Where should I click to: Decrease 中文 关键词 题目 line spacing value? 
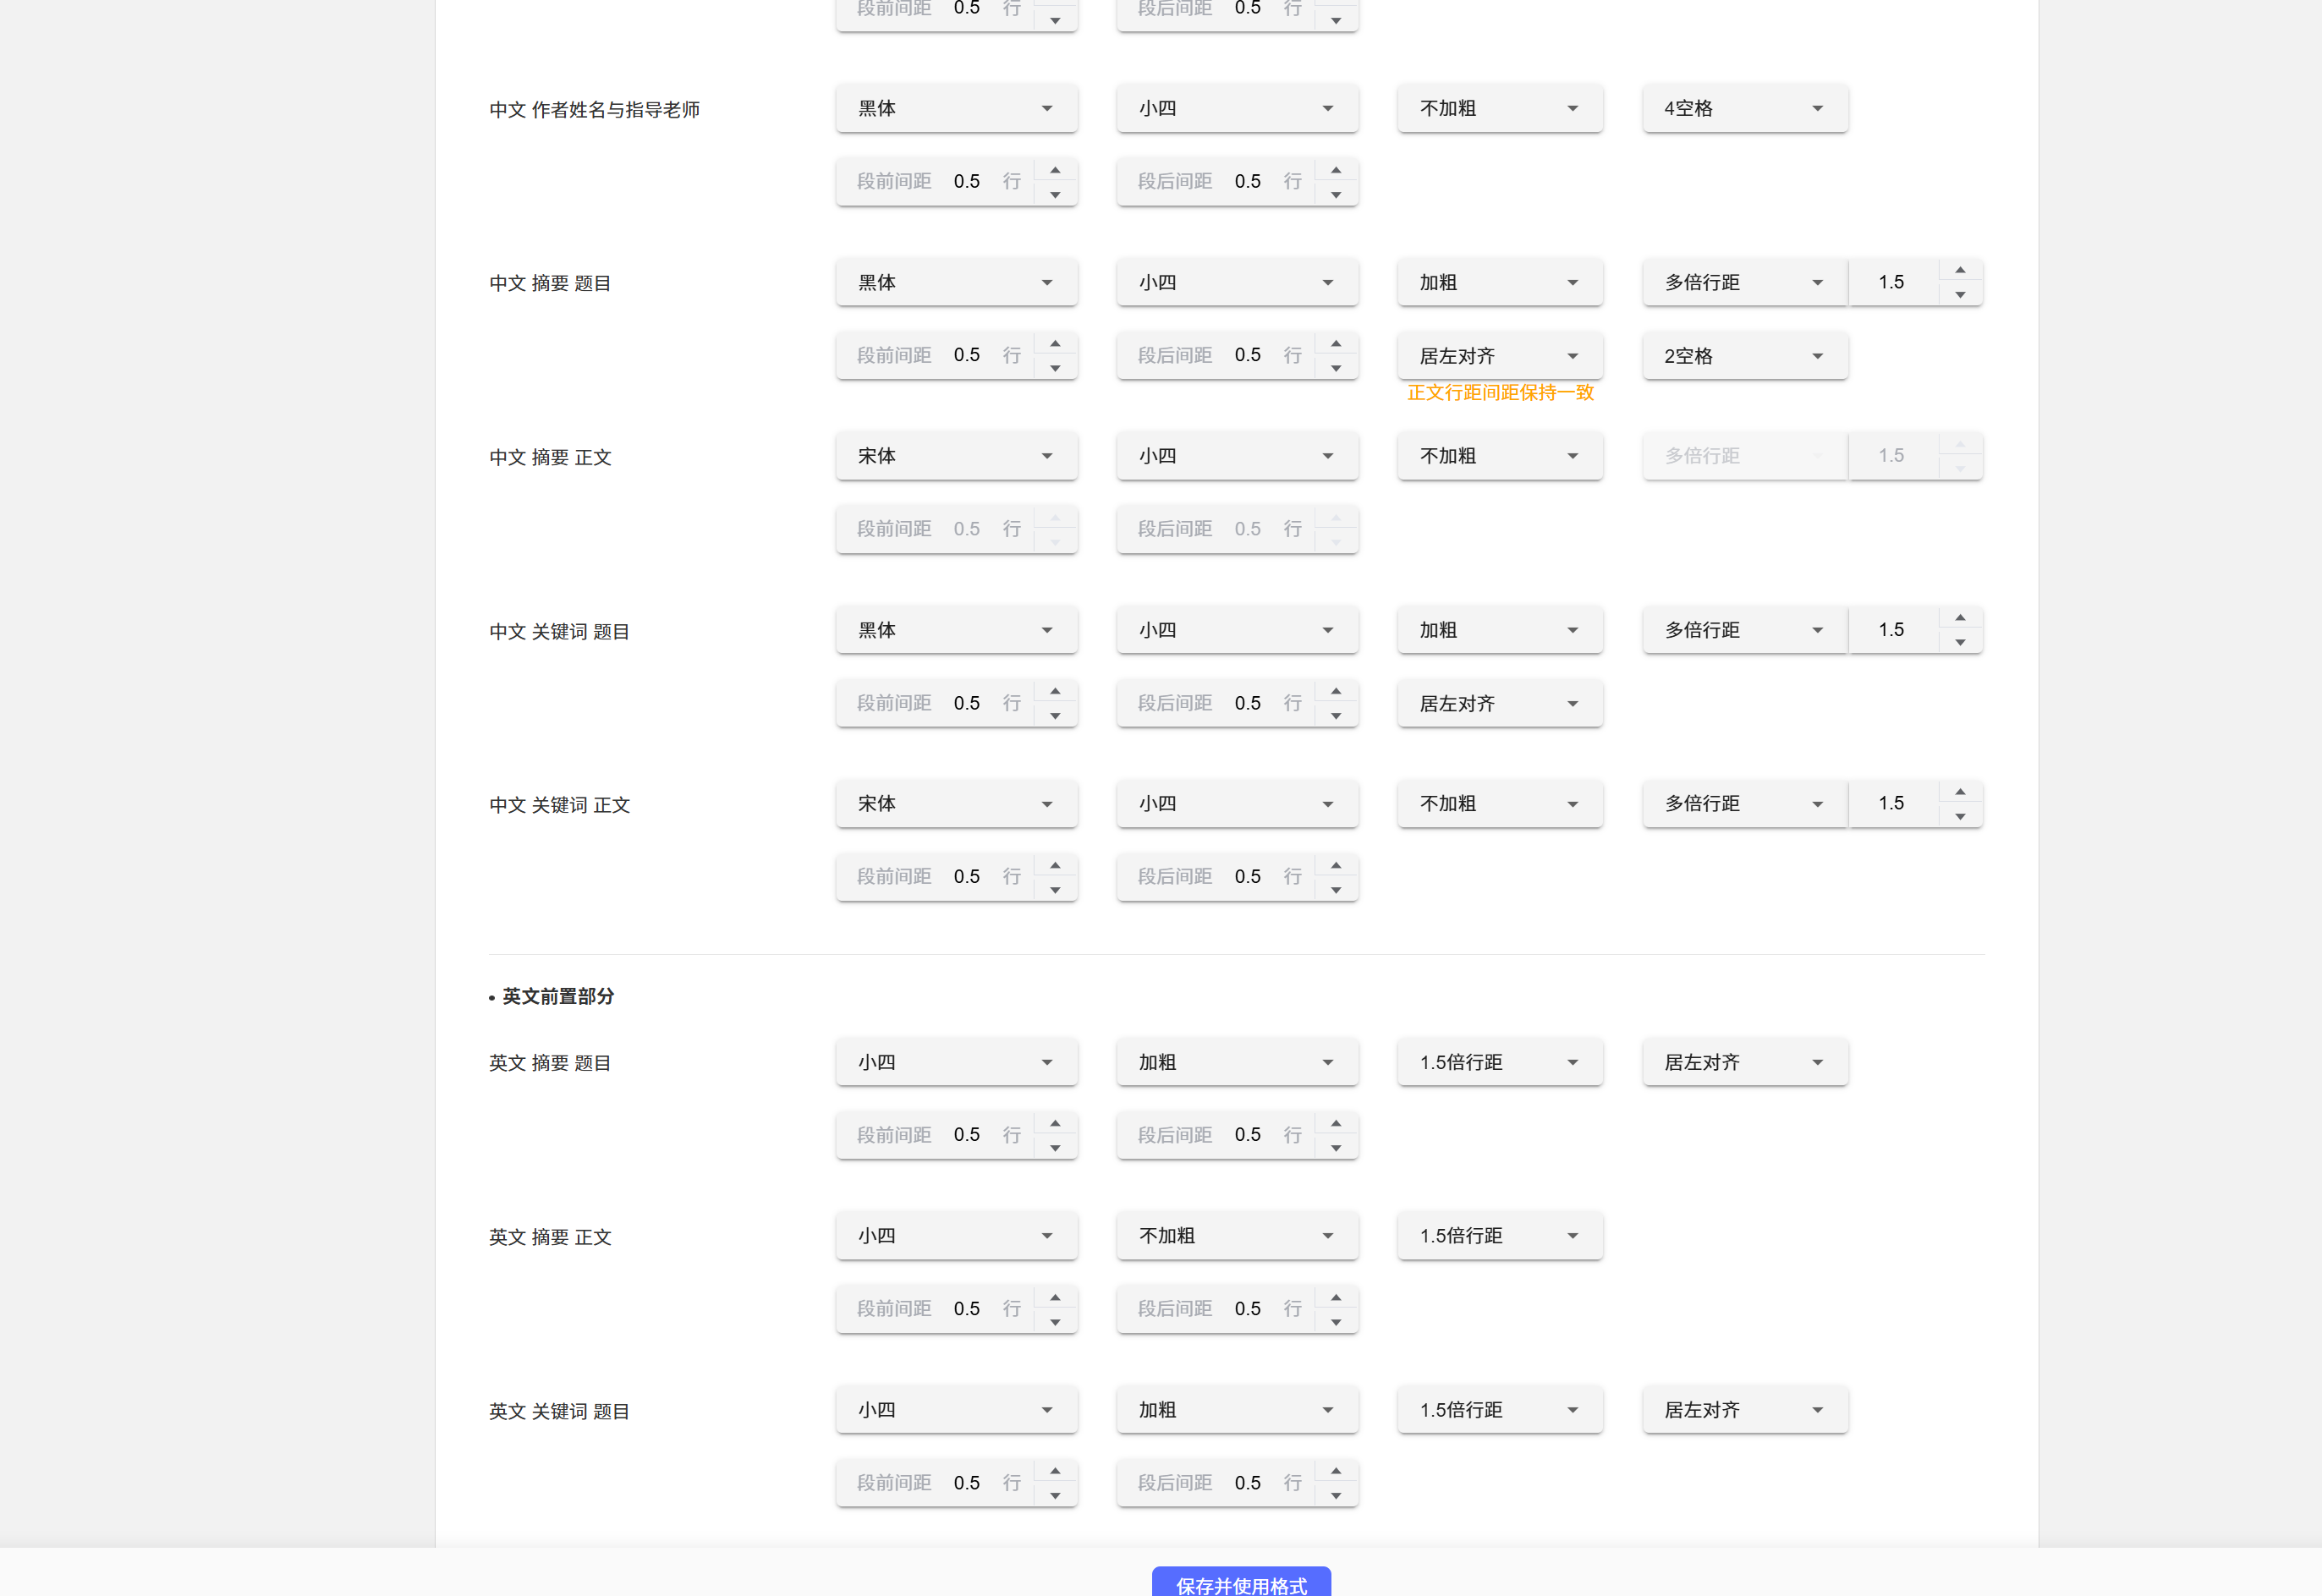[1960, 642]
